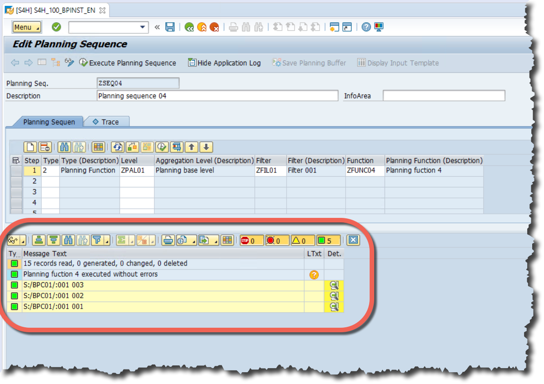Expand the command field dropdown arrow

click(x=142, y=27)
